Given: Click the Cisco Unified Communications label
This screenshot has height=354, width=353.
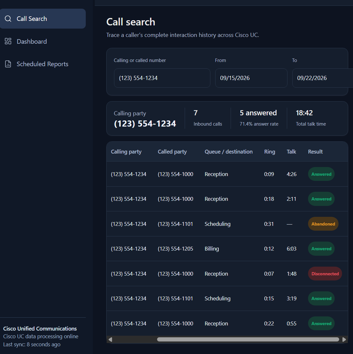Looking at the screenshot, I should (x=40, y=329).
